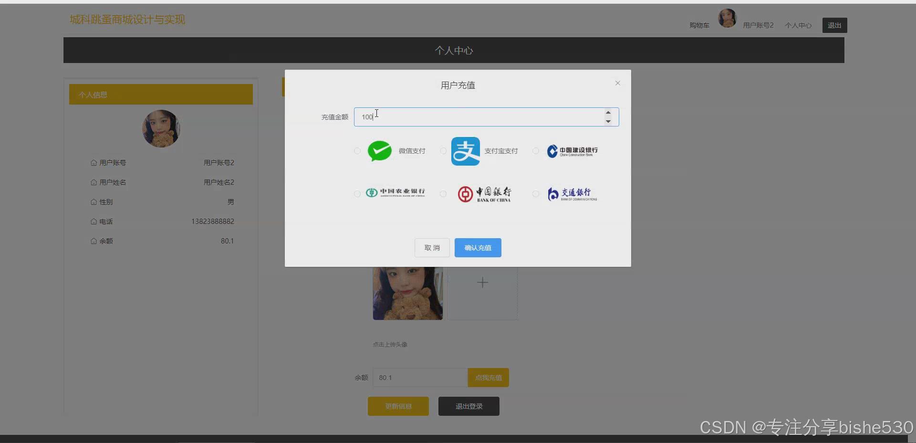916x443 pixels.
Task: Click the 支付宝支付 label
Action: [501, 151]
